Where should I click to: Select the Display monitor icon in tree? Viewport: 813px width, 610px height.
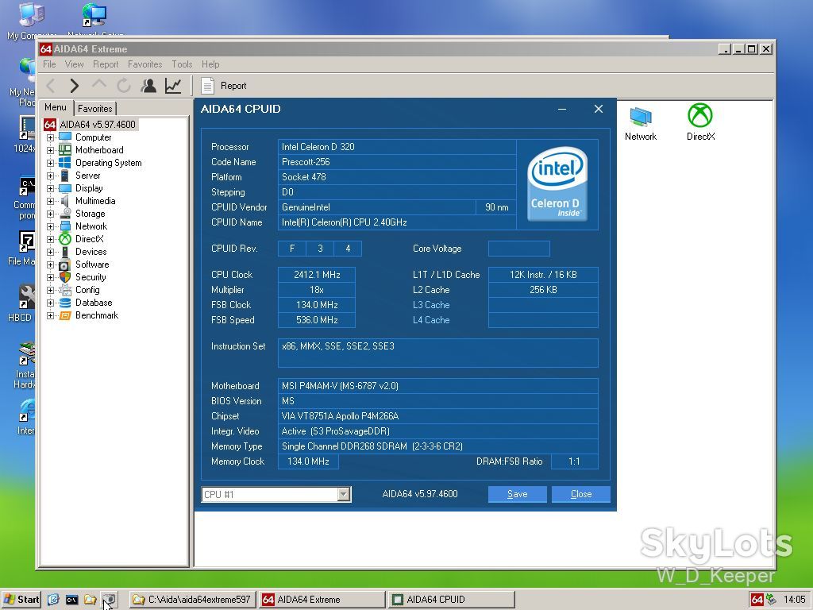point(65,187)
